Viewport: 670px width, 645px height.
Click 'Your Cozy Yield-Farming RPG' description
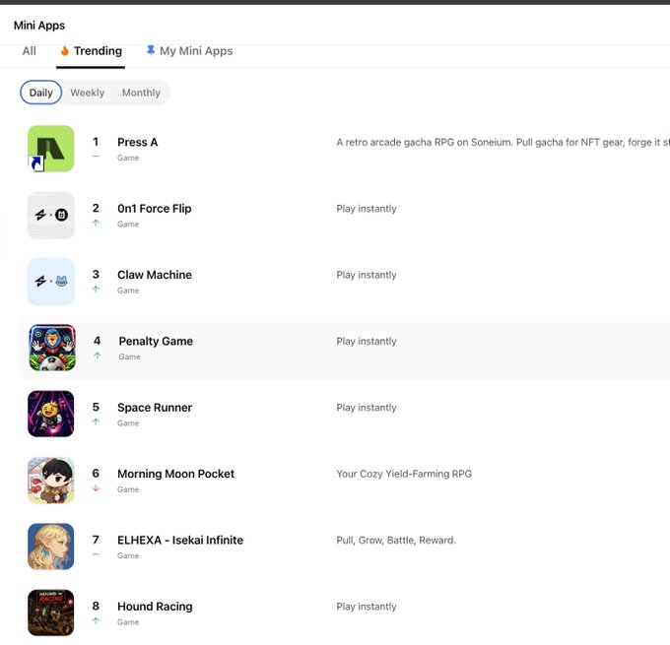[404, 474]
